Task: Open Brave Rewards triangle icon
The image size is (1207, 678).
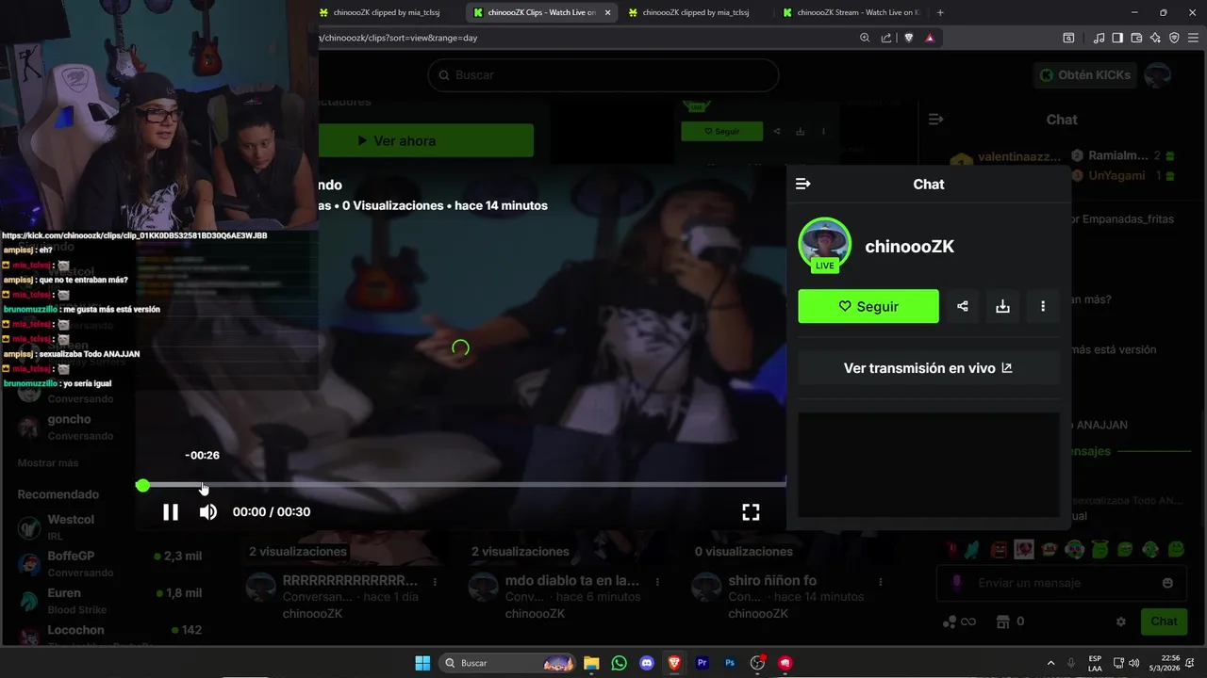Action: (930, 38)
